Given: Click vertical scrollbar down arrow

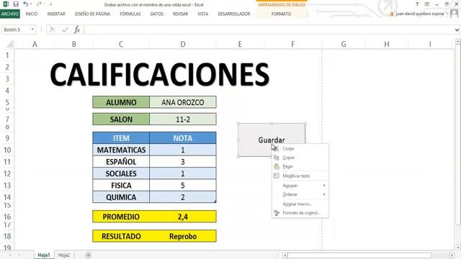Looking at the screenshot, I should tap(458, 247).
